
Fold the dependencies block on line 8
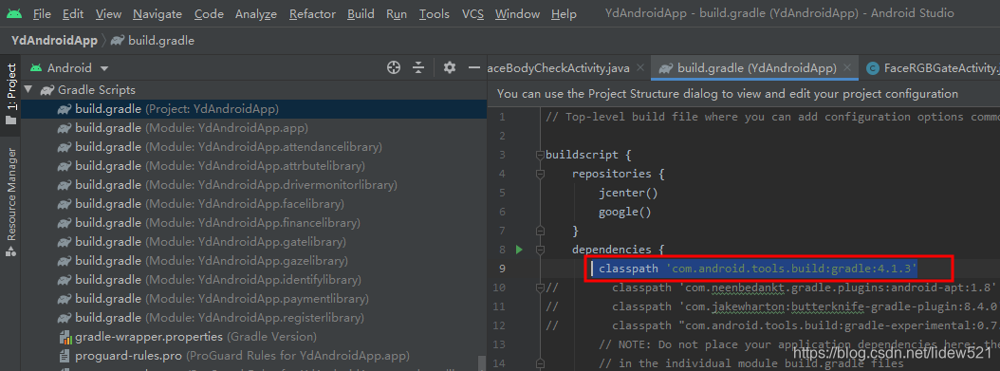(540, 250)
